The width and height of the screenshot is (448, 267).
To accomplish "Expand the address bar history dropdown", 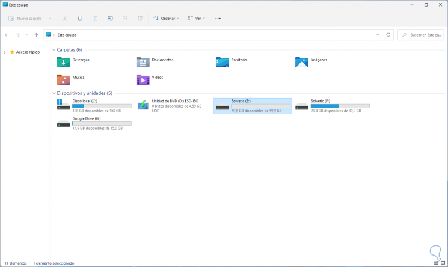I will [378, 35].
